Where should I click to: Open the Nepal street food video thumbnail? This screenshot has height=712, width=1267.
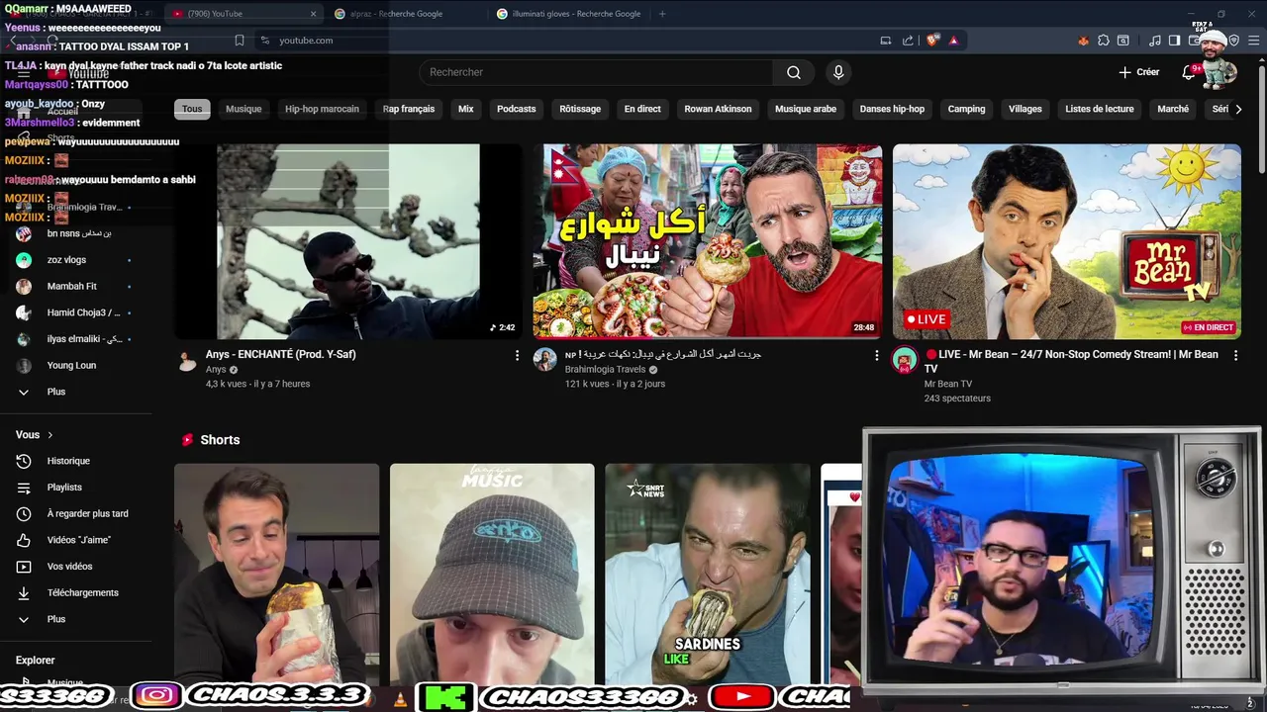point(708,241)
